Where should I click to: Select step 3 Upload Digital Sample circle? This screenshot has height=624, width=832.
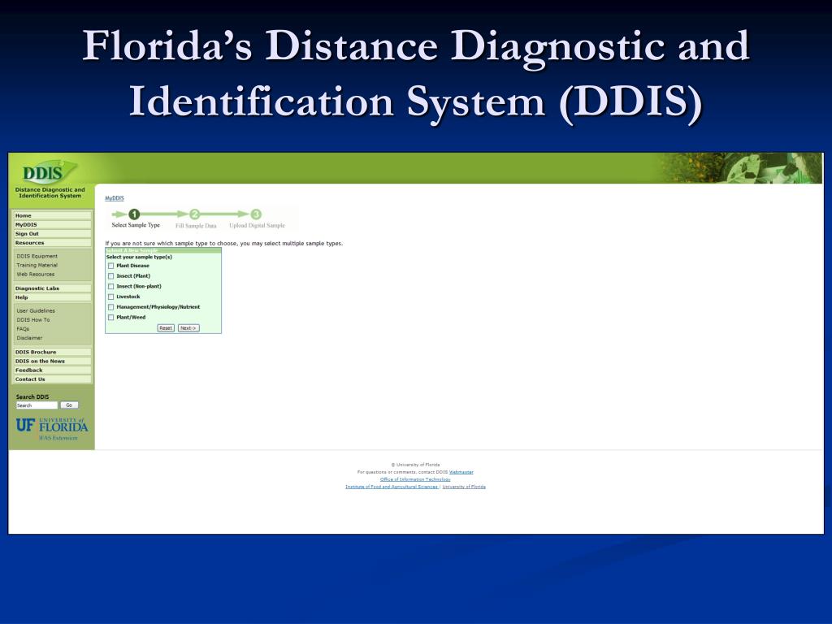pyautogui.click(x=256, y=214)
